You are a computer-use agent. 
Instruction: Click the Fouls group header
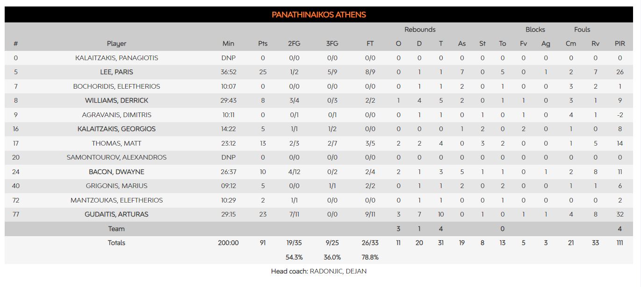(582, 29)
